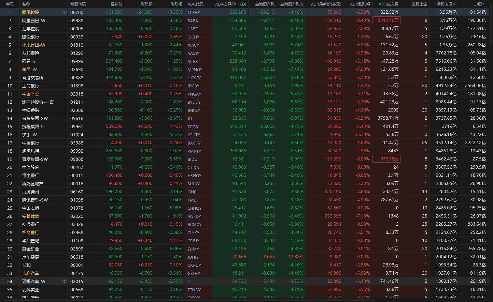This screenshot has height=302, width=493.
Task: Click the BIDU ADR code cell
Action: click(x=192, y=159)
